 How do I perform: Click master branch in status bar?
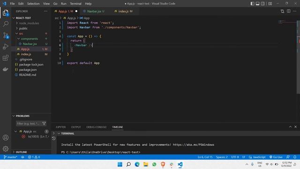[10, 157]
